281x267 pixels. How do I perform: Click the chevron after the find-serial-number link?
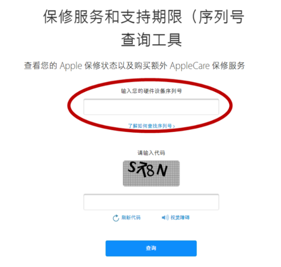coord(174,126)
